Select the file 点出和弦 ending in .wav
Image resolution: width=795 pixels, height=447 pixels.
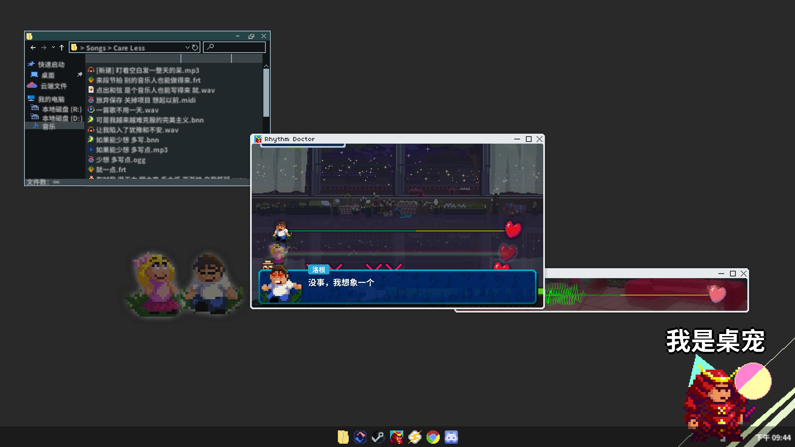point(152,90)
